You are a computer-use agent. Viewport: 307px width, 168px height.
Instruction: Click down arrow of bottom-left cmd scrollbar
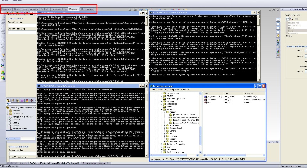coord(146,155)
